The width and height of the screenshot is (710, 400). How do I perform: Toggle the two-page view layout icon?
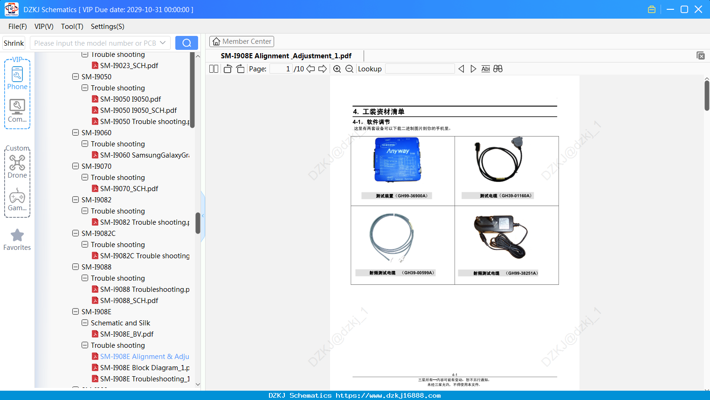click(214, 69)
